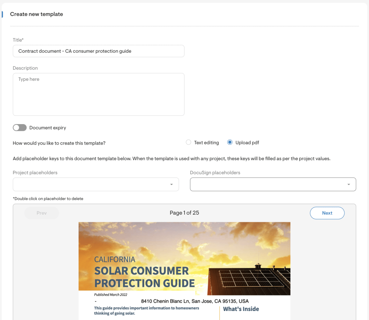The width and height of the screenshot is (369, 320).
Task: Select the Text editing radio button
Action: 188,142
